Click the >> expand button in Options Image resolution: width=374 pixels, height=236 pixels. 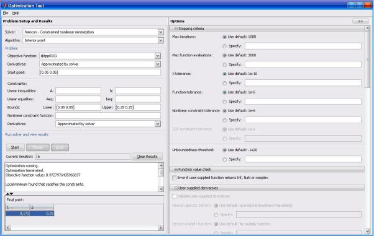coord(360,22)
